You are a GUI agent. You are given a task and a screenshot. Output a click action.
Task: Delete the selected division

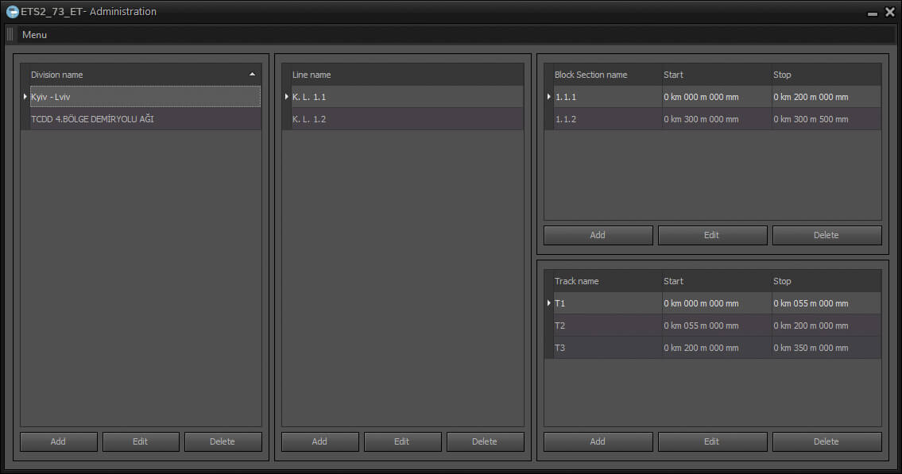[x=223, y=441]
